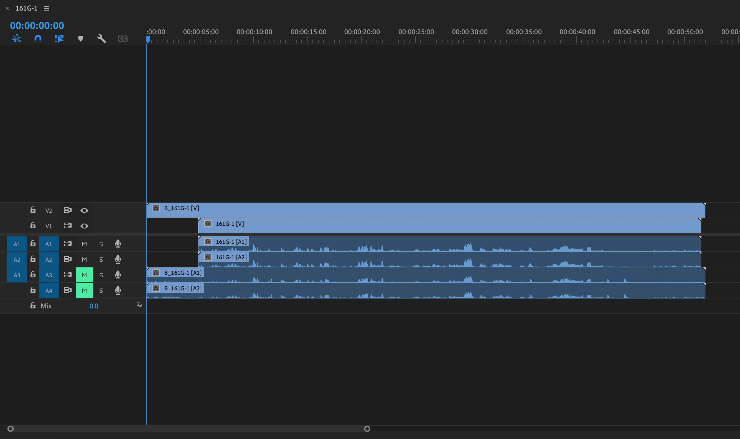Click the playhead timecode 00:00:00:00
This screenshot has width=740, height=439.
tap(37, 25)
